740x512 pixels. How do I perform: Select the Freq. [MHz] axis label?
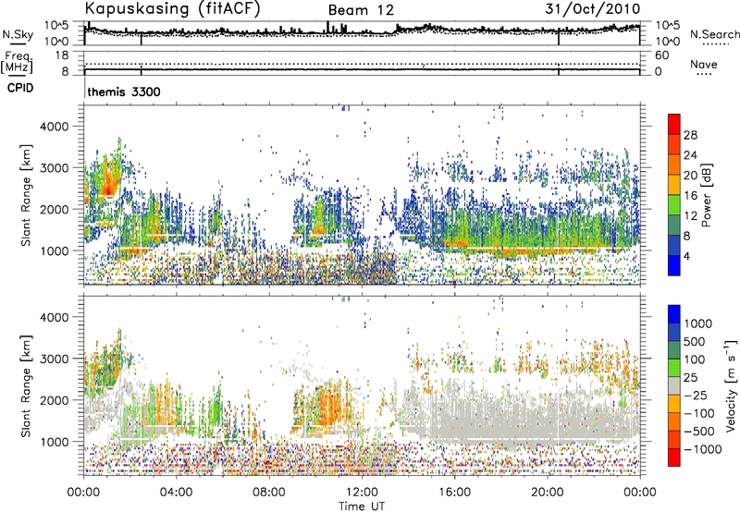pos(17,62)
